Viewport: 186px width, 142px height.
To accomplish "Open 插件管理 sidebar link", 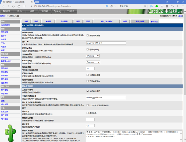I will point(4,104).
